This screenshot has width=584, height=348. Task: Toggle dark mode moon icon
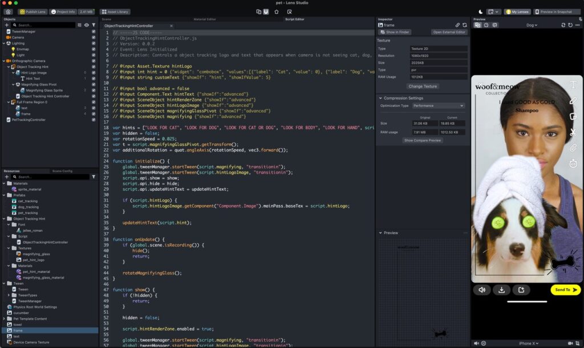(480, 11)
